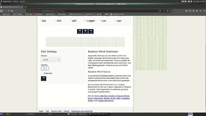Click Randomize your custom list link
206x116 pixels.
[82, 111]
